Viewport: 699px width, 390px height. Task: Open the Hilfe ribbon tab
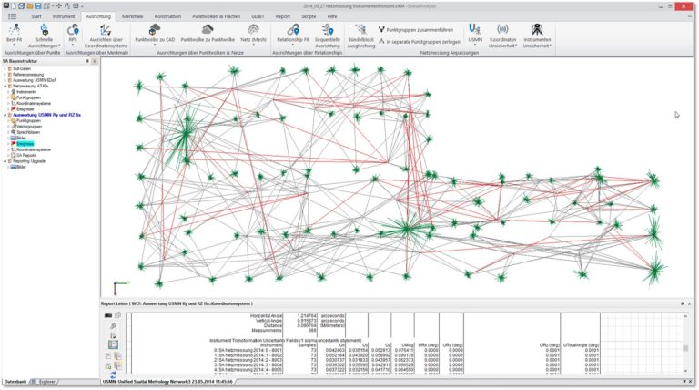[332, 16]
